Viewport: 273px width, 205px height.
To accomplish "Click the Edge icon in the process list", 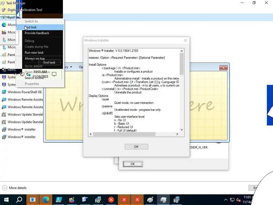I will (4, 25).
